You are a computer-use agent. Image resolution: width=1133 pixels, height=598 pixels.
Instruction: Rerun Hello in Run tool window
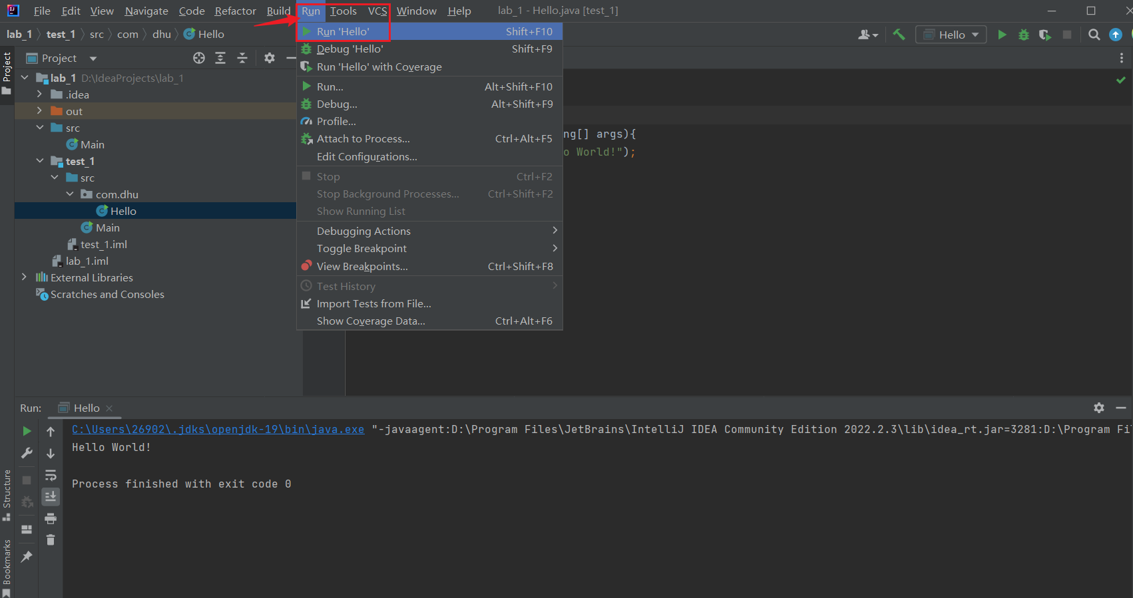point(27,431)
